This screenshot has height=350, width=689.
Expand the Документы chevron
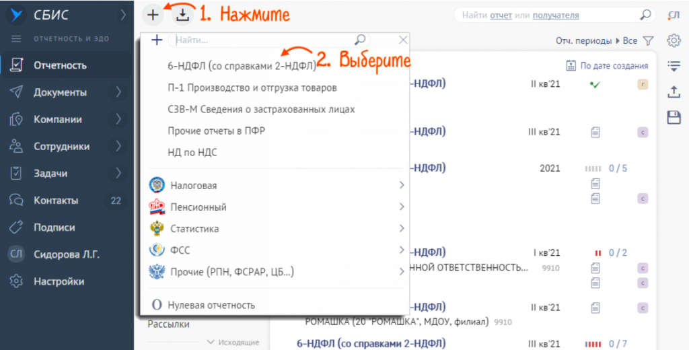tap(118, 92)
